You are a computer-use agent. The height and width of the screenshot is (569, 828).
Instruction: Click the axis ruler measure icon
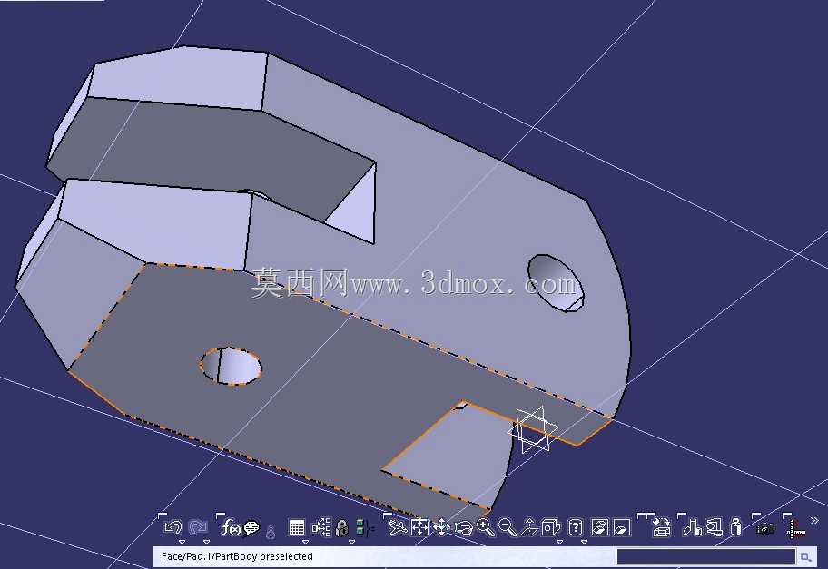click(796, 528)
